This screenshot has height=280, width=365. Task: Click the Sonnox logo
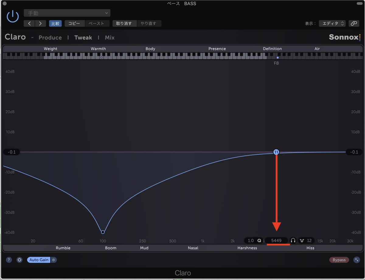(345, 37)
